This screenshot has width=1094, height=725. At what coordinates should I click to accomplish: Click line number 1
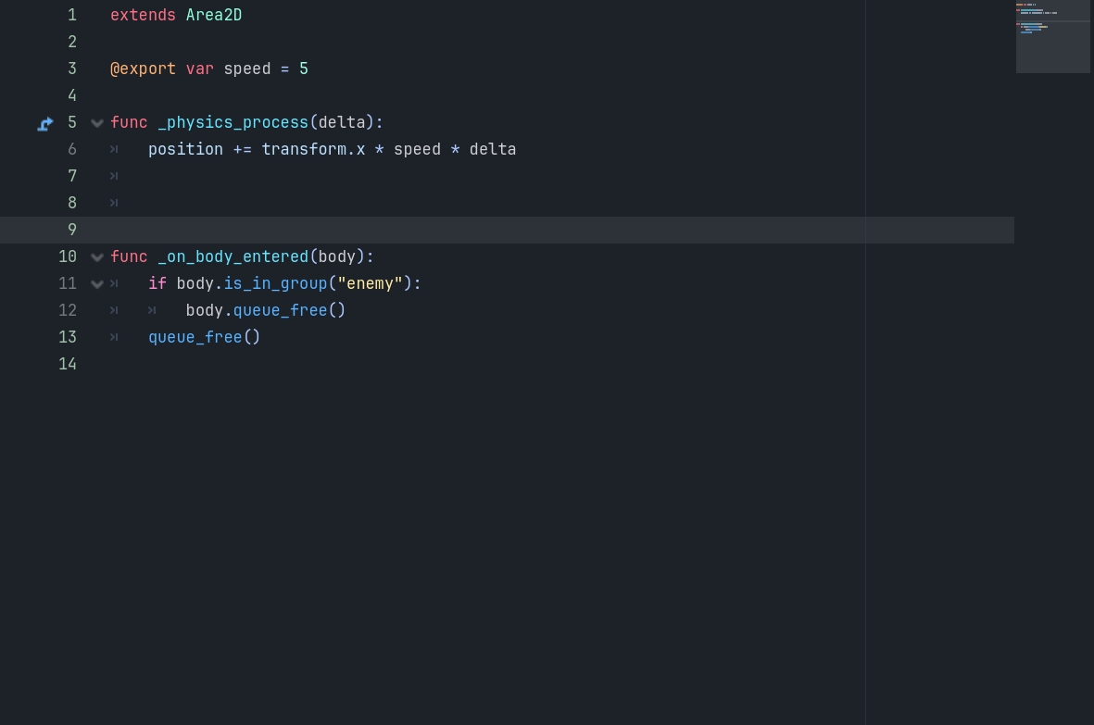click(71, 15)
